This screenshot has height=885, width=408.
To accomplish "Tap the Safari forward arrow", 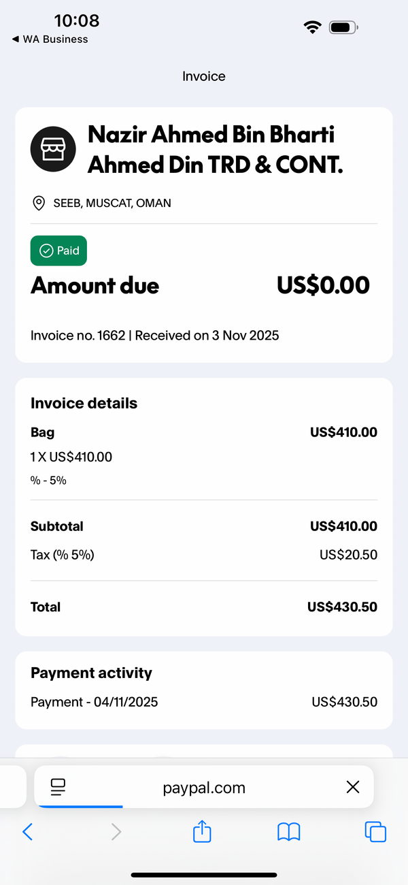I will [116, 831].
